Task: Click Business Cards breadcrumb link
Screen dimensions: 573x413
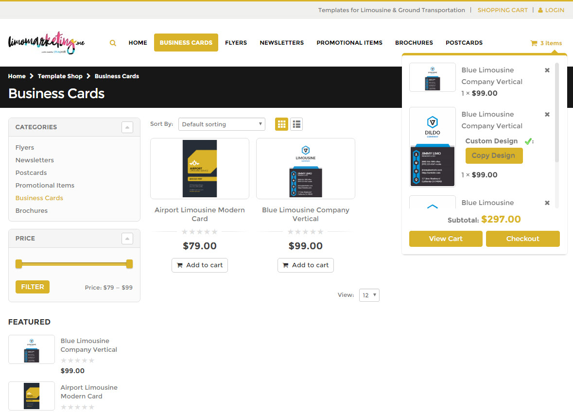Action: tap(117, 76)
